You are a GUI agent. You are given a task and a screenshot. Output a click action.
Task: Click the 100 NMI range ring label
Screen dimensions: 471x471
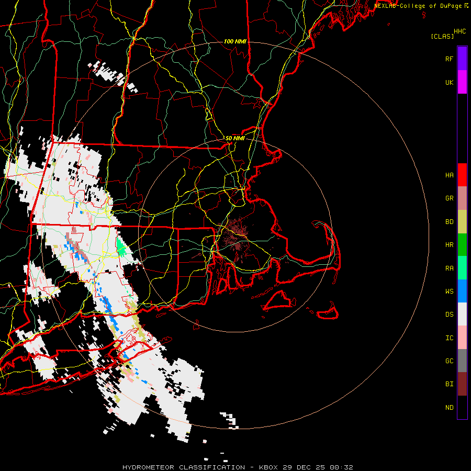tap(235, 41)
